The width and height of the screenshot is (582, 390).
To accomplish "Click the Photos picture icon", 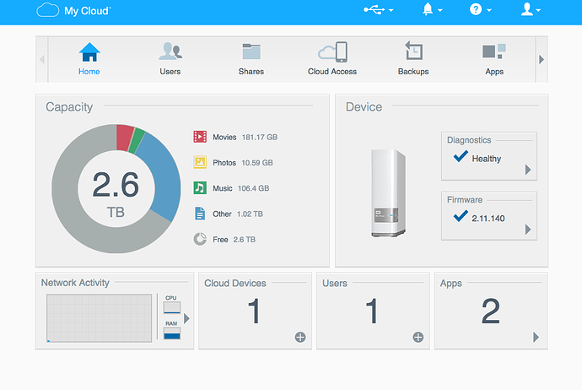I will point(200,162).
